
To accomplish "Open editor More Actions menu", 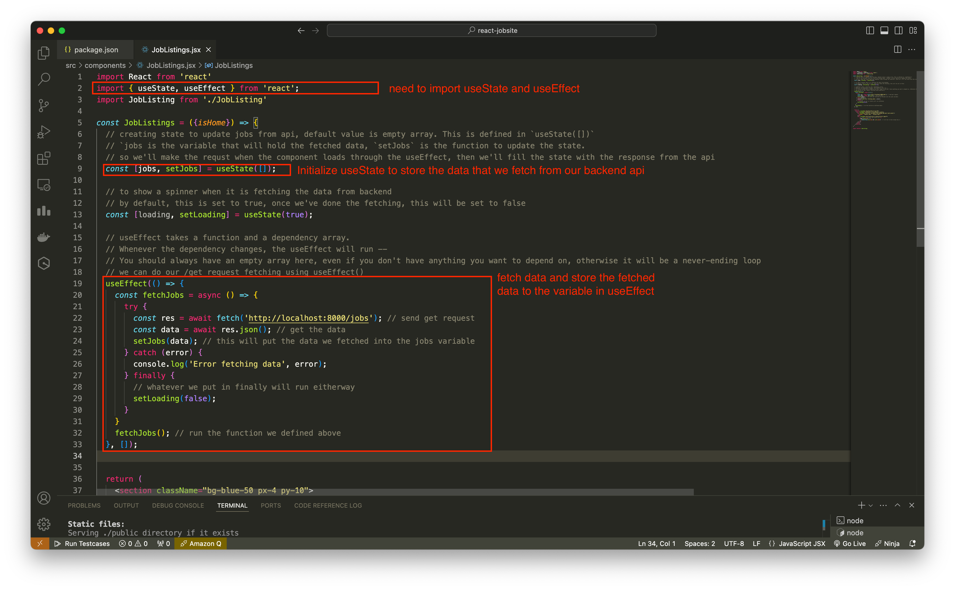I will [x=912, y=50].
